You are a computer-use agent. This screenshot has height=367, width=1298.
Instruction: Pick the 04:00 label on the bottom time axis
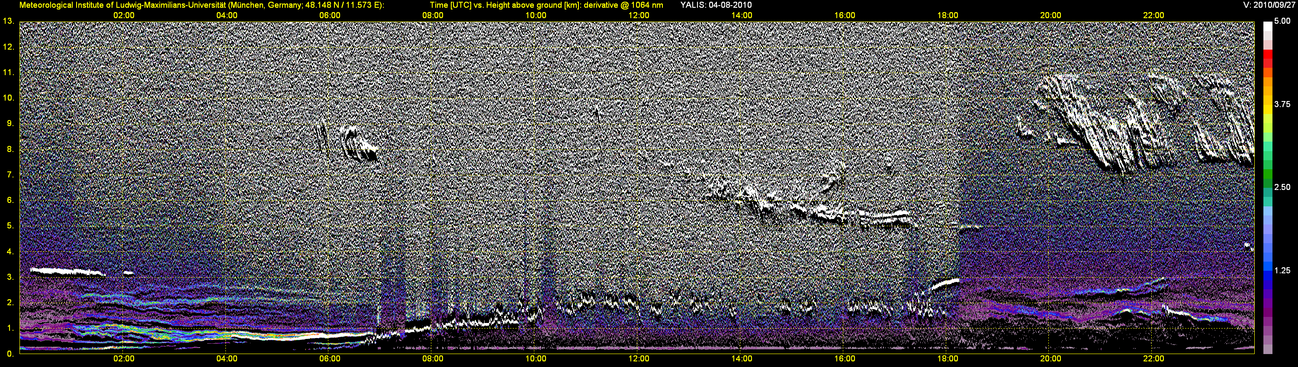(x=227, y=359)
